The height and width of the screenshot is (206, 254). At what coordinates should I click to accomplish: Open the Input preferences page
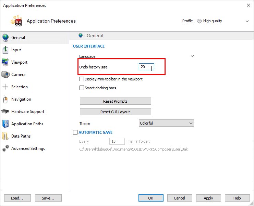35,50
